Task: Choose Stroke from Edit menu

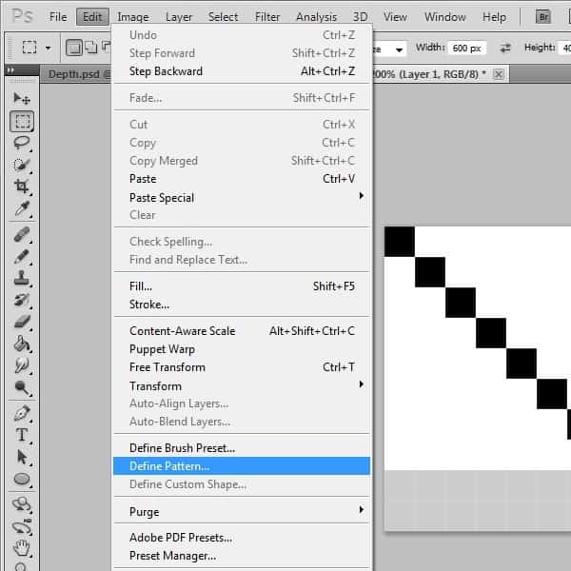Action: pos(242,305)
